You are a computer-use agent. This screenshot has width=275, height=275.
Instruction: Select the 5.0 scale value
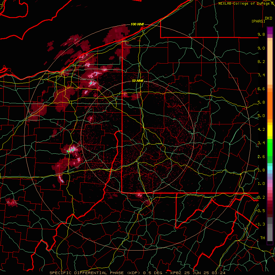click(261, 116)
